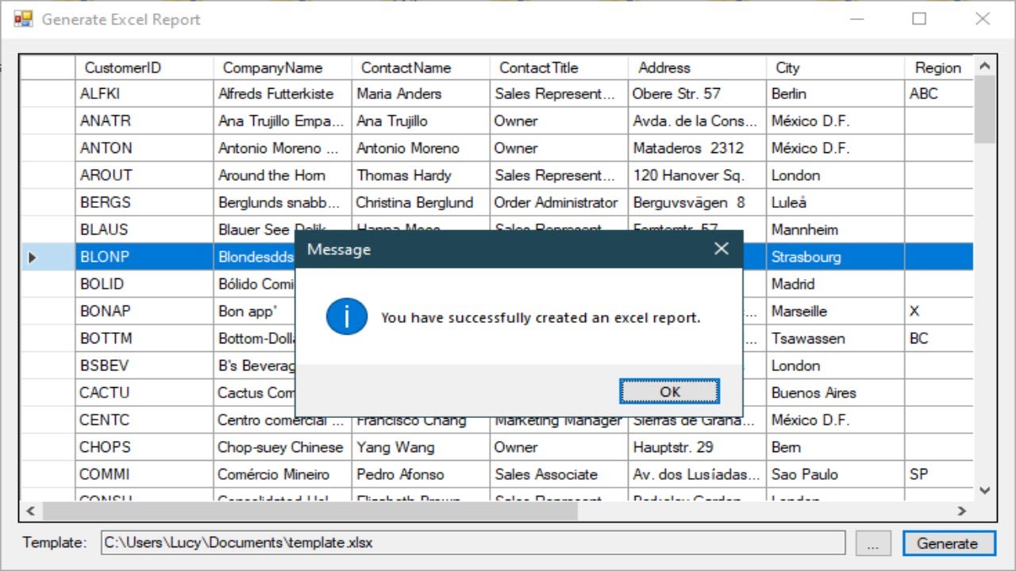Screen dimensions: 1016x571
Task: Click the CompanyName column header
Action: [282, 67]
